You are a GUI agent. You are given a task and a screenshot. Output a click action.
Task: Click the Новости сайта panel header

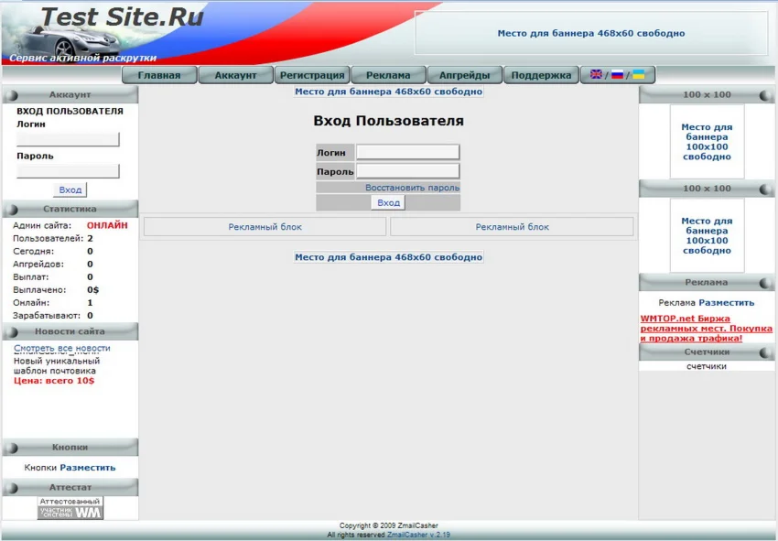pos(70,331)
